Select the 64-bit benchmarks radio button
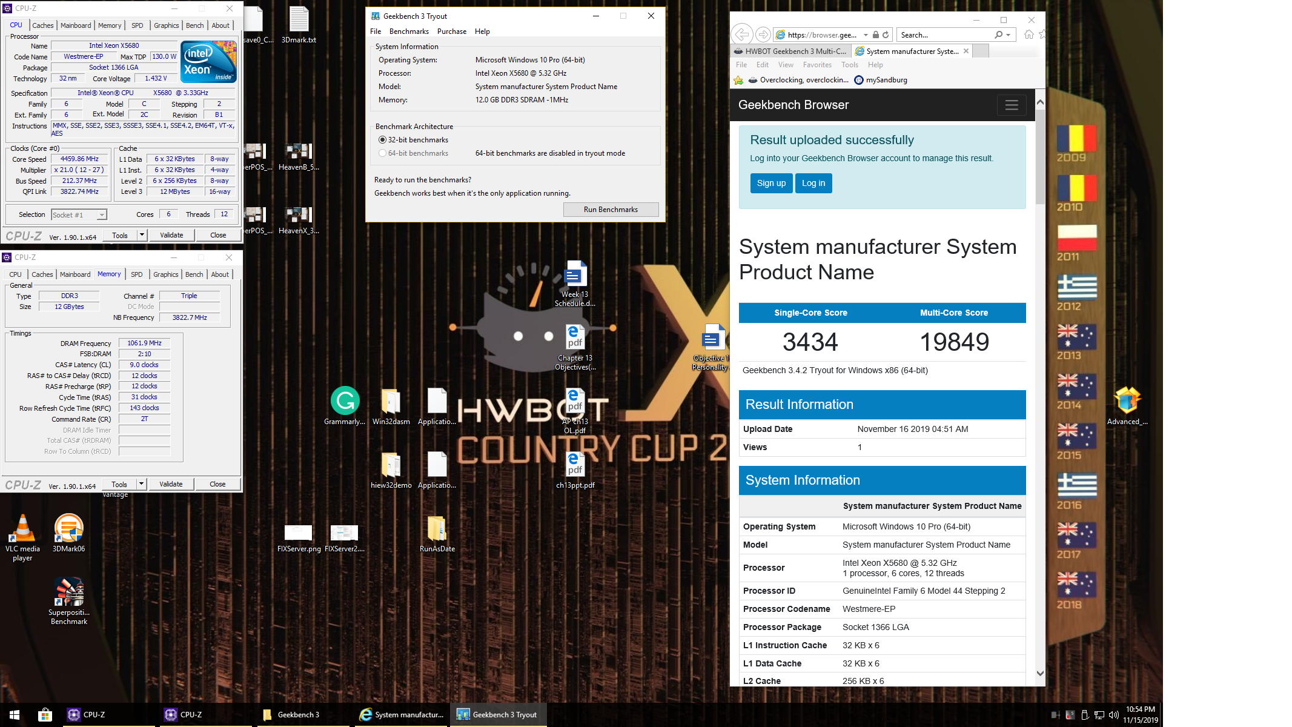Screen dimensions: 1292x727 pos(382,153)
